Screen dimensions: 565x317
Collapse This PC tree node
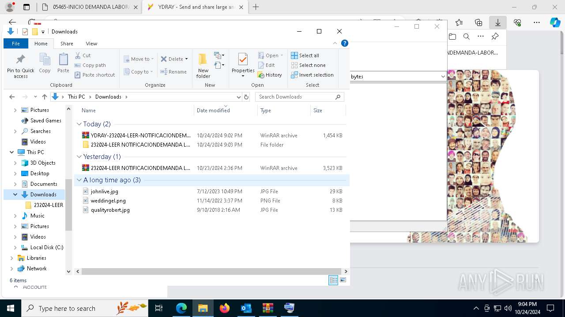[11, 152]
